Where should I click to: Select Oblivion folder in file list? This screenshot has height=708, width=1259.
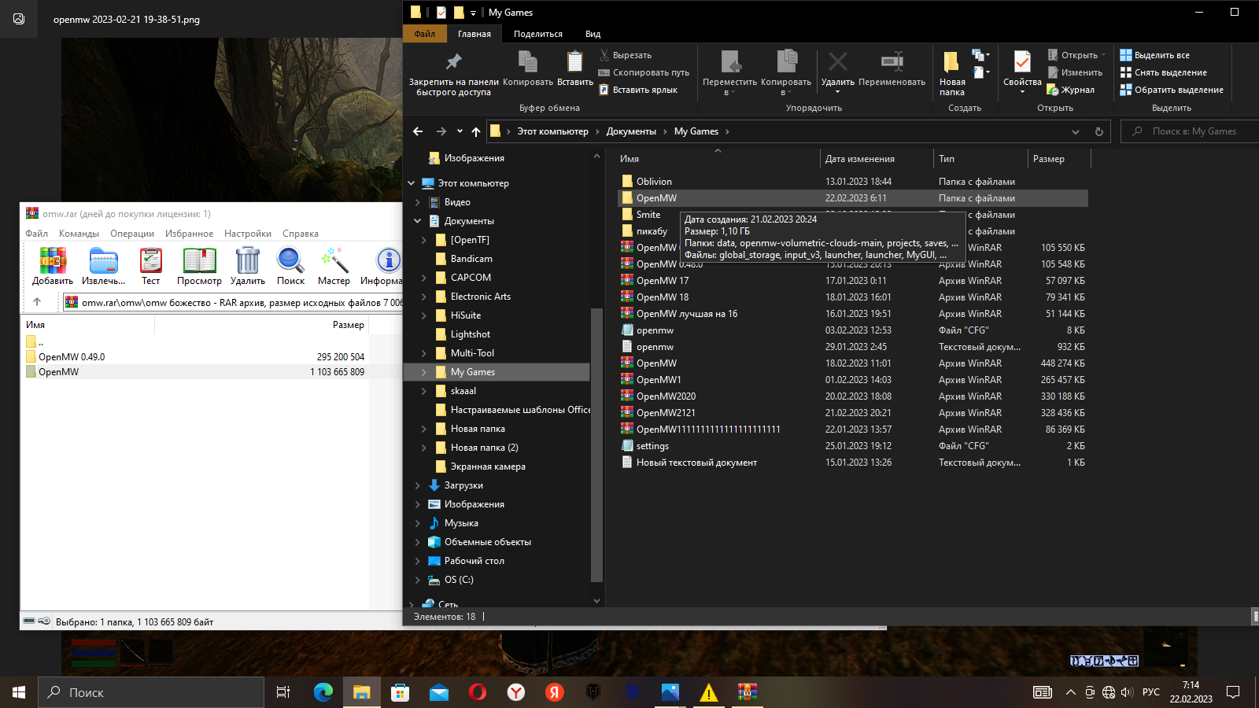point(654,182)
